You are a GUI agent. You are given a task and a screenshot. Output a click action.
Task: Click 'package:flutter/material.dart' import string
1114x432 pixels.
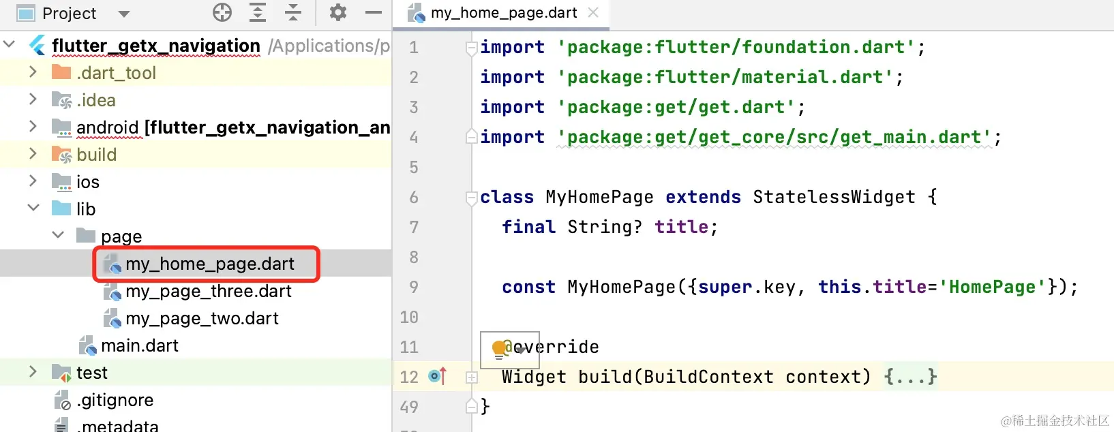pyautogui.click(x=725, y=77)
